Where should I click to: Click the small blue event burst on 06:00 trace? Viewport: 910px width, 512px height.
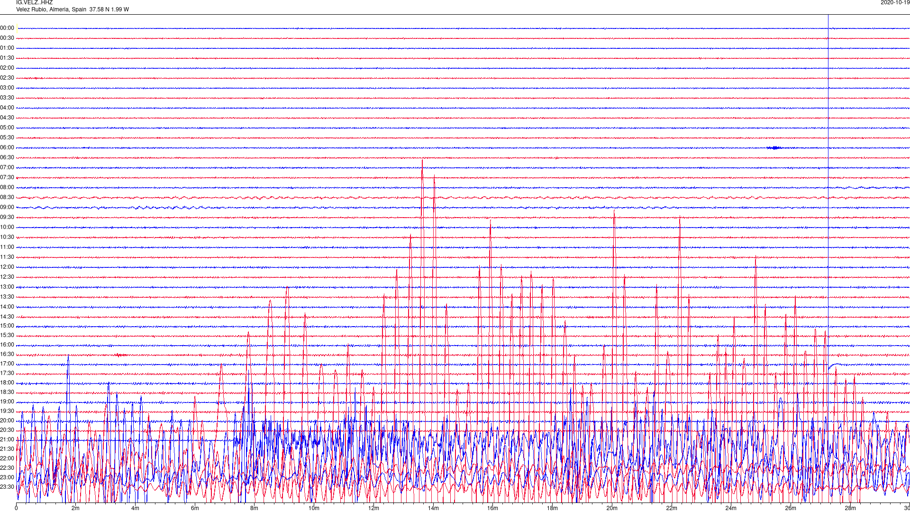pos(774,148)
